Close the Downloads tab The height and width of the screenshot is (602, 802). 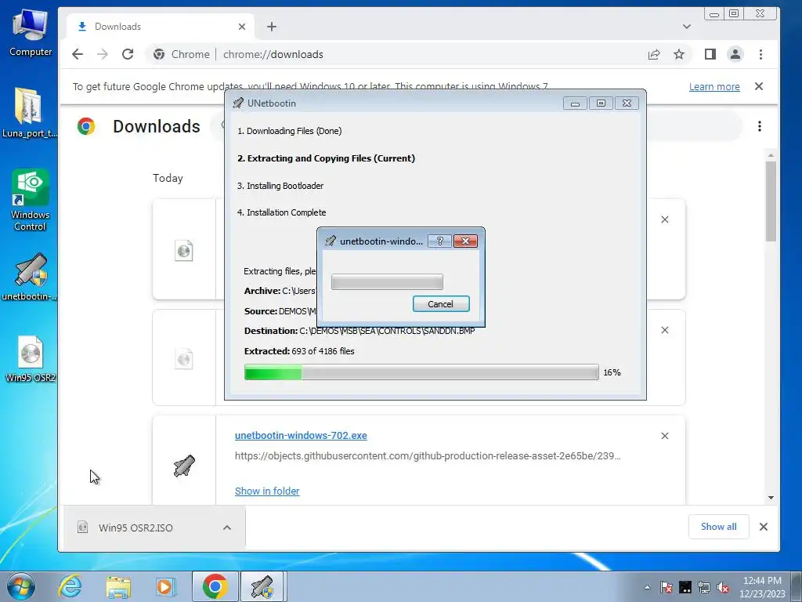(242, 27)
